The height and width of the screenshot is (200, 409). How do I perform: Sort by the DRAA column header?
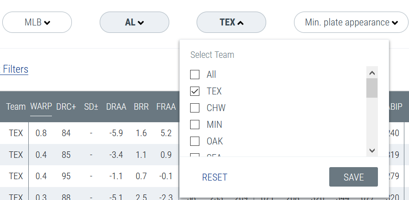click(116, 106)
